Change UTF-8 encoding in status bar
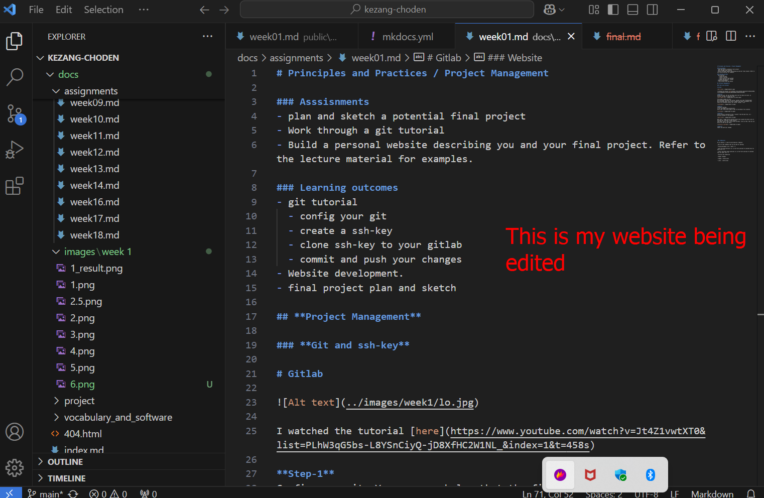This screenshot has width=764, height=498. point(646,493)
